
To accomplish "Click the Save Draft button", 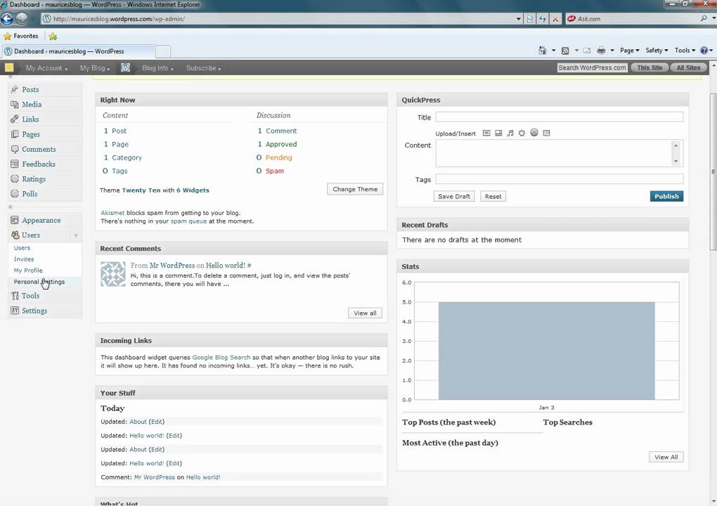I will coord(453,197).
